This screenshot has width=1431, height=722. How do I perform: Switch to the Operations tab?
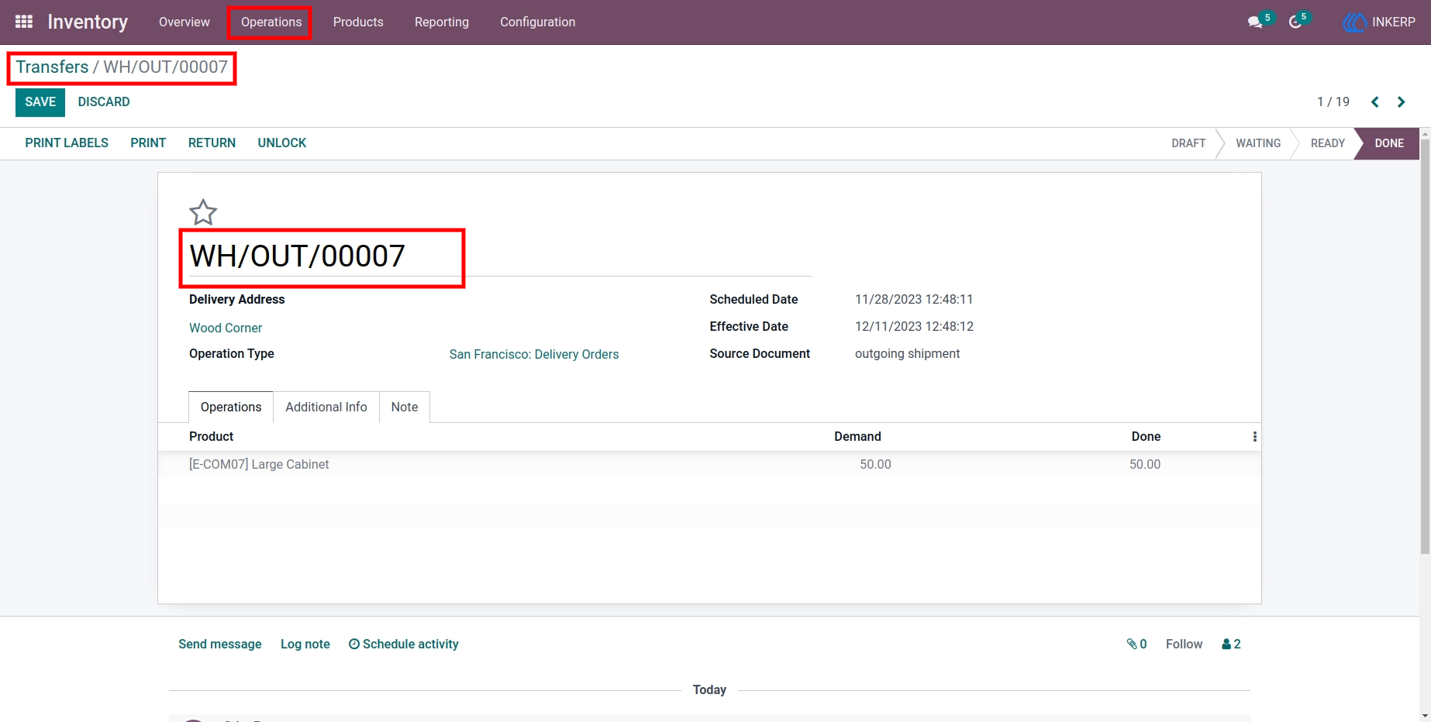click(x=231, y=407)
